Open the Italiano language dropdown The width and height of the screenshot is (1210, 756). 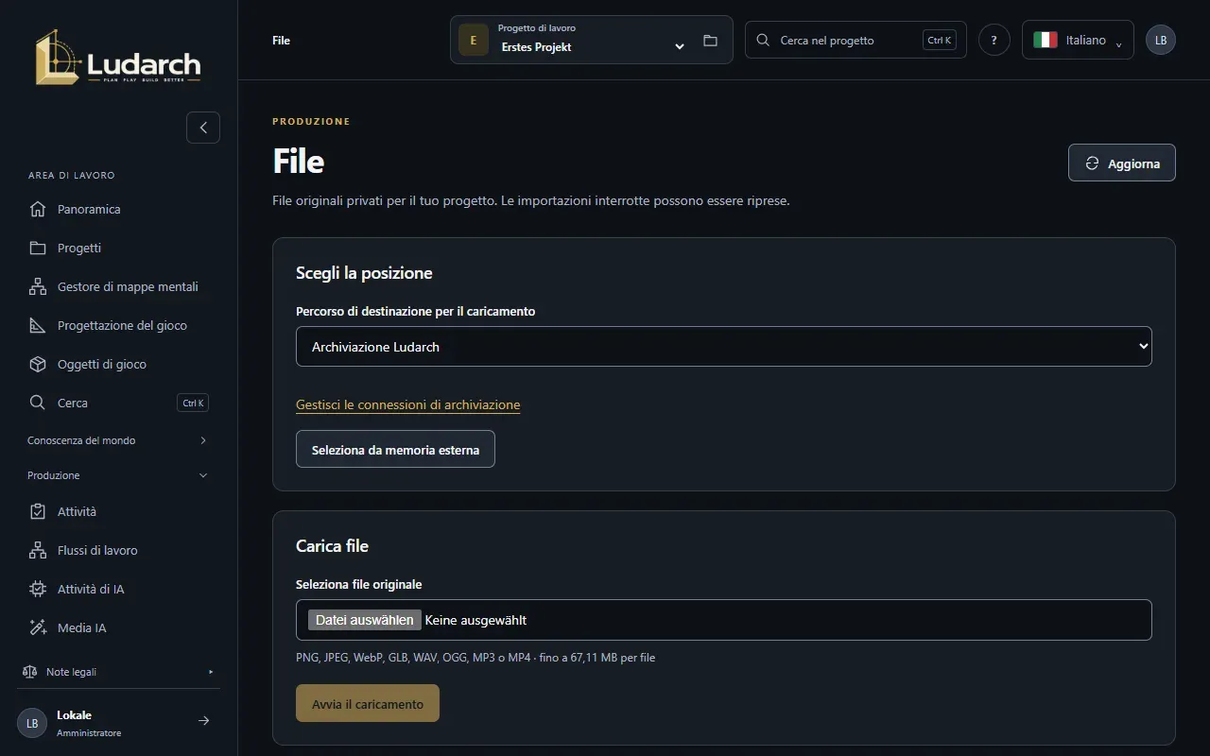(x=1078, y=40)
